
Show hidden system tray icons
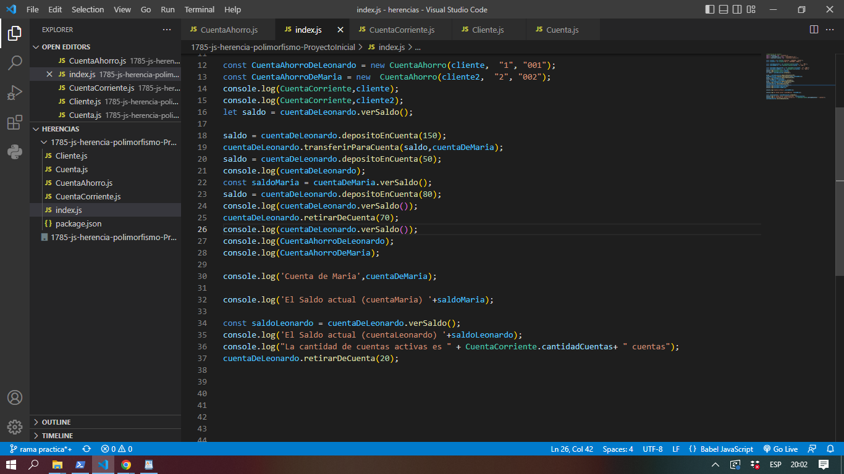[715, 465]
